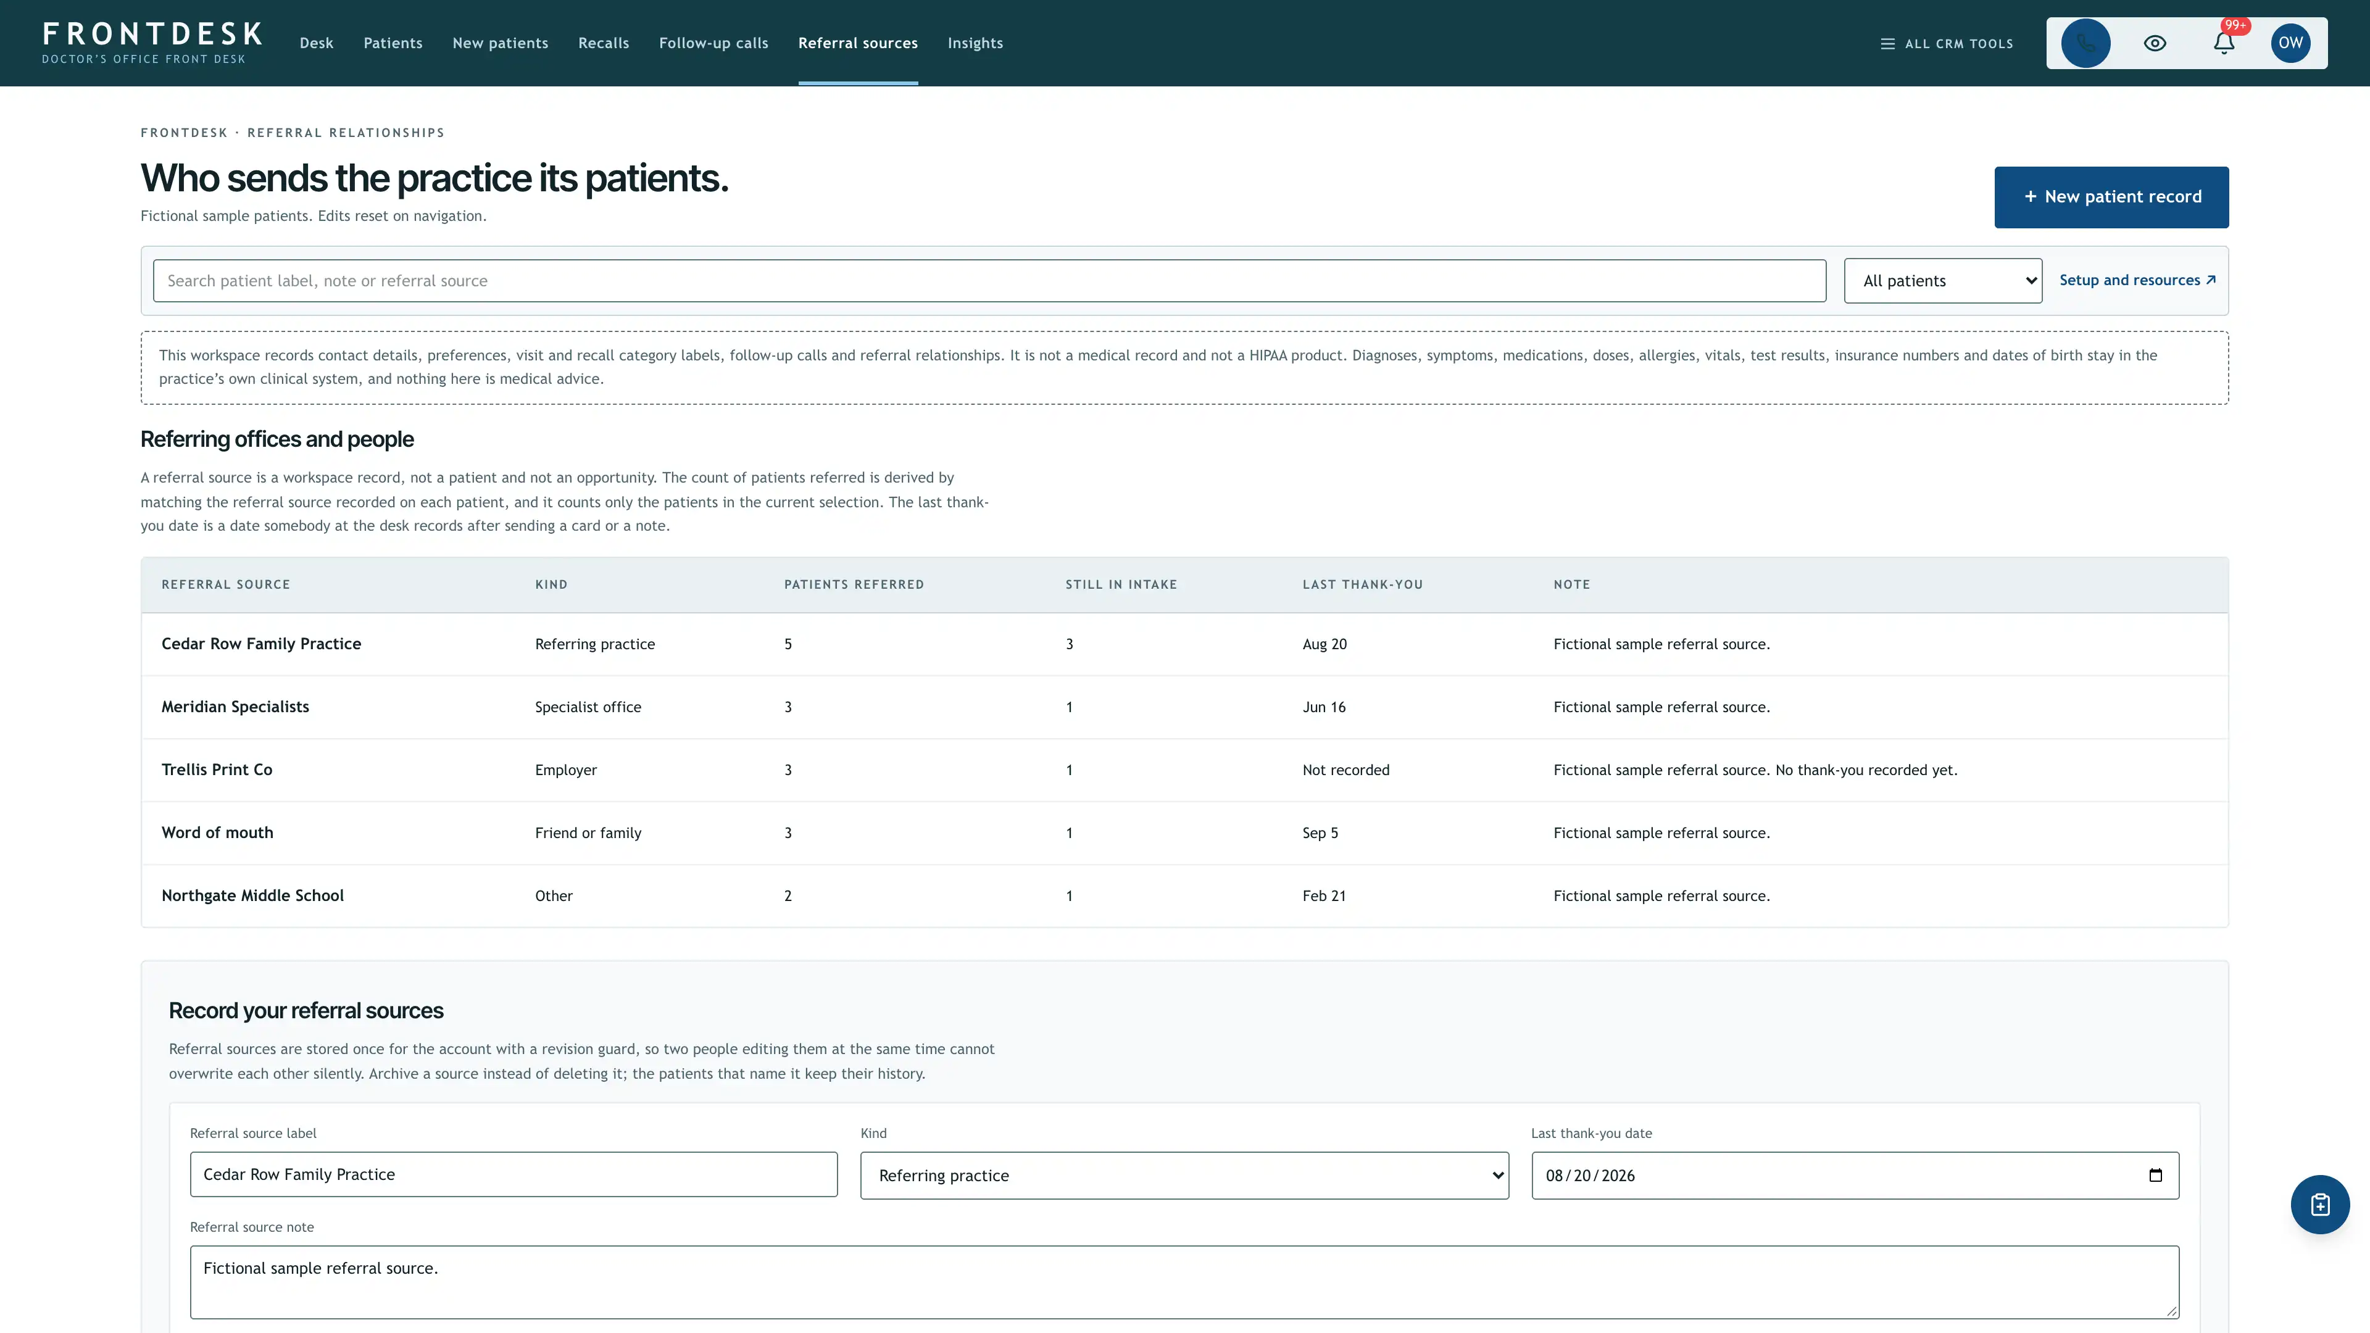The image size is (2370, 1333).
Task: Expand the All patients filter dropdown
Action: (1942, 281)
